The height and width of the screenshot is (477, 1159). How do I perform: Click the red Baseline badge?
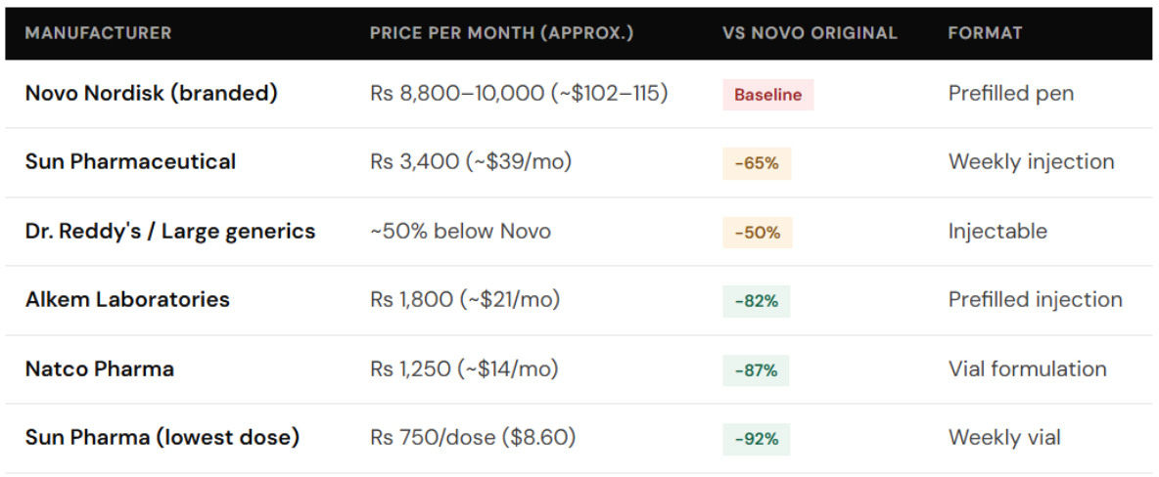pos(767,95)
